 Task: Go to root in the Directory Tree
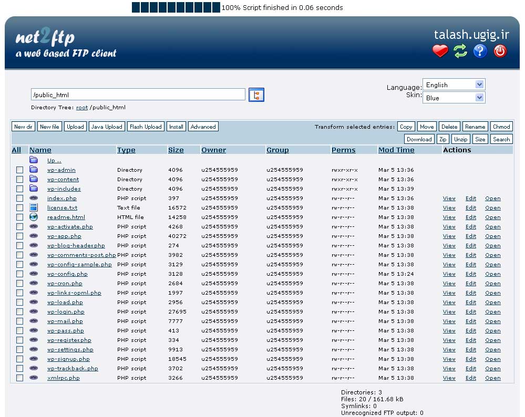point(81,108)
